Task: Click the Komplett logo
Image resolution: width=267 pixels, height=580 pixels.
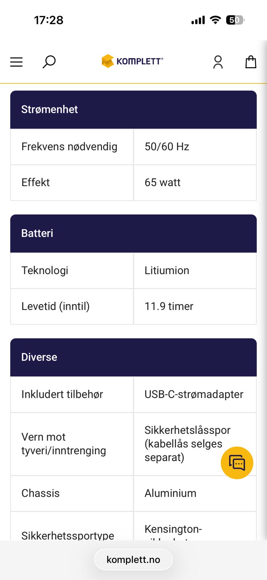Action: [x=132, y=61]
